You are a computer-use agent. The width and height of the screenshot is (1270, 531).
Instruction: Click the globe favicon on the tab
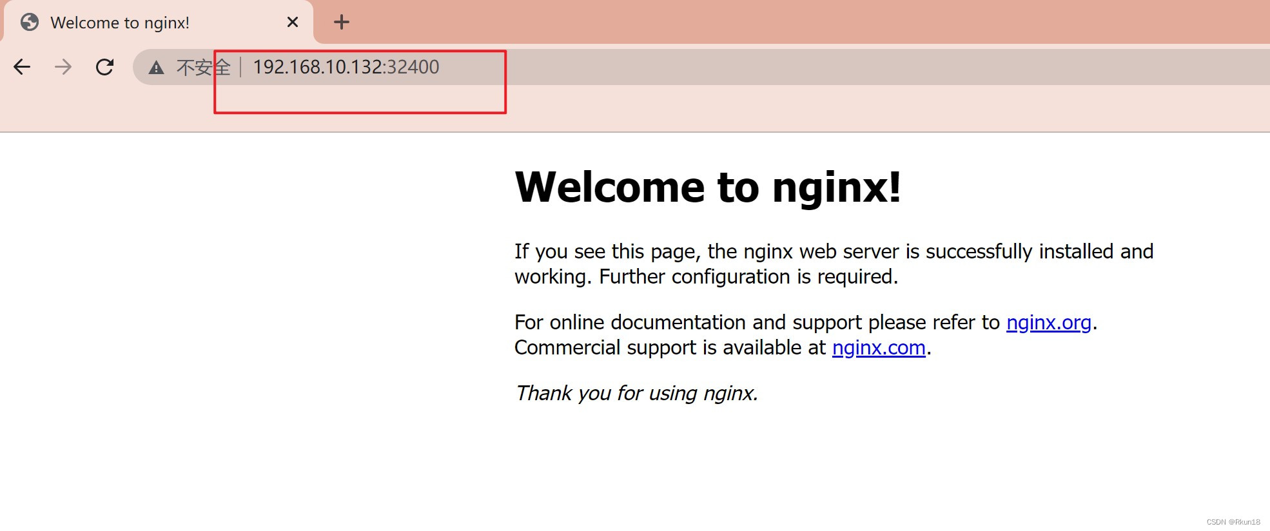30,23
